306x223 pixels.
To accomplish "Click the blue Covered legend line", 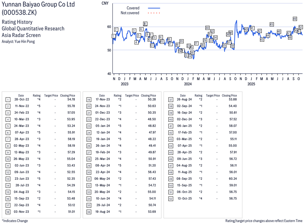I will 154,8.
